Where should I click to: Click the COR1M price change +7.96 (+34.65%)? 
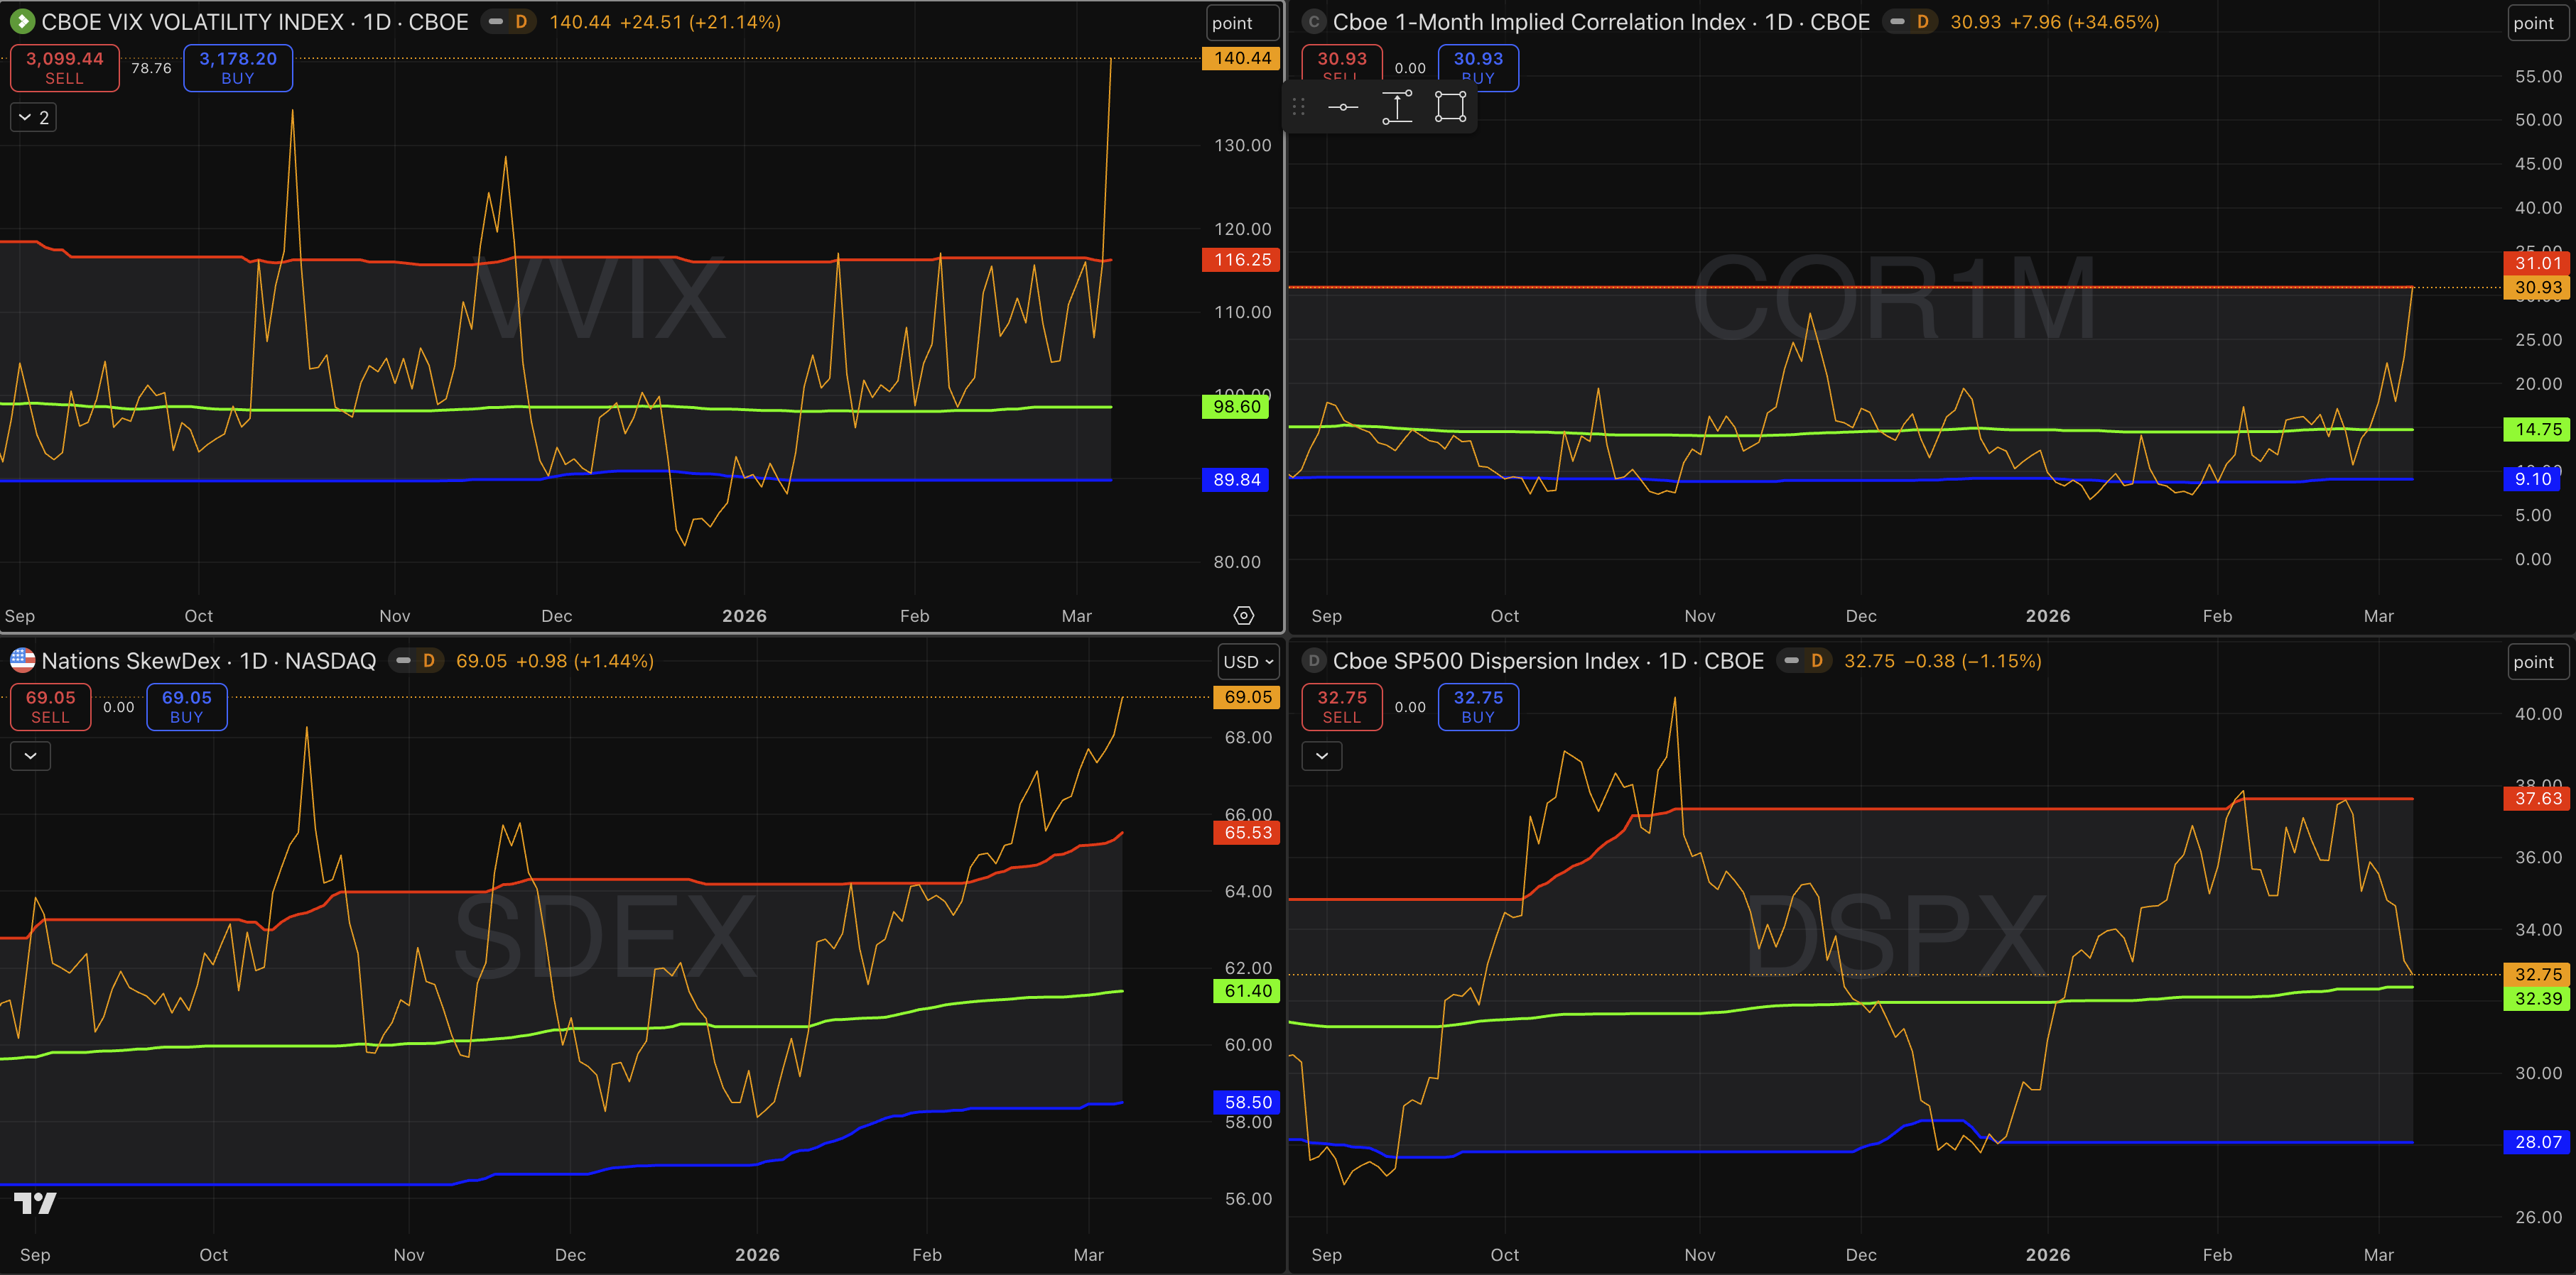coord(2084,22)
